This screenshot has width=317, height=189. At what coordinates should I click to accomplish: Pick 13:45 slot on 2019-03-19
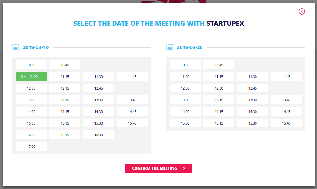(132, 100)
